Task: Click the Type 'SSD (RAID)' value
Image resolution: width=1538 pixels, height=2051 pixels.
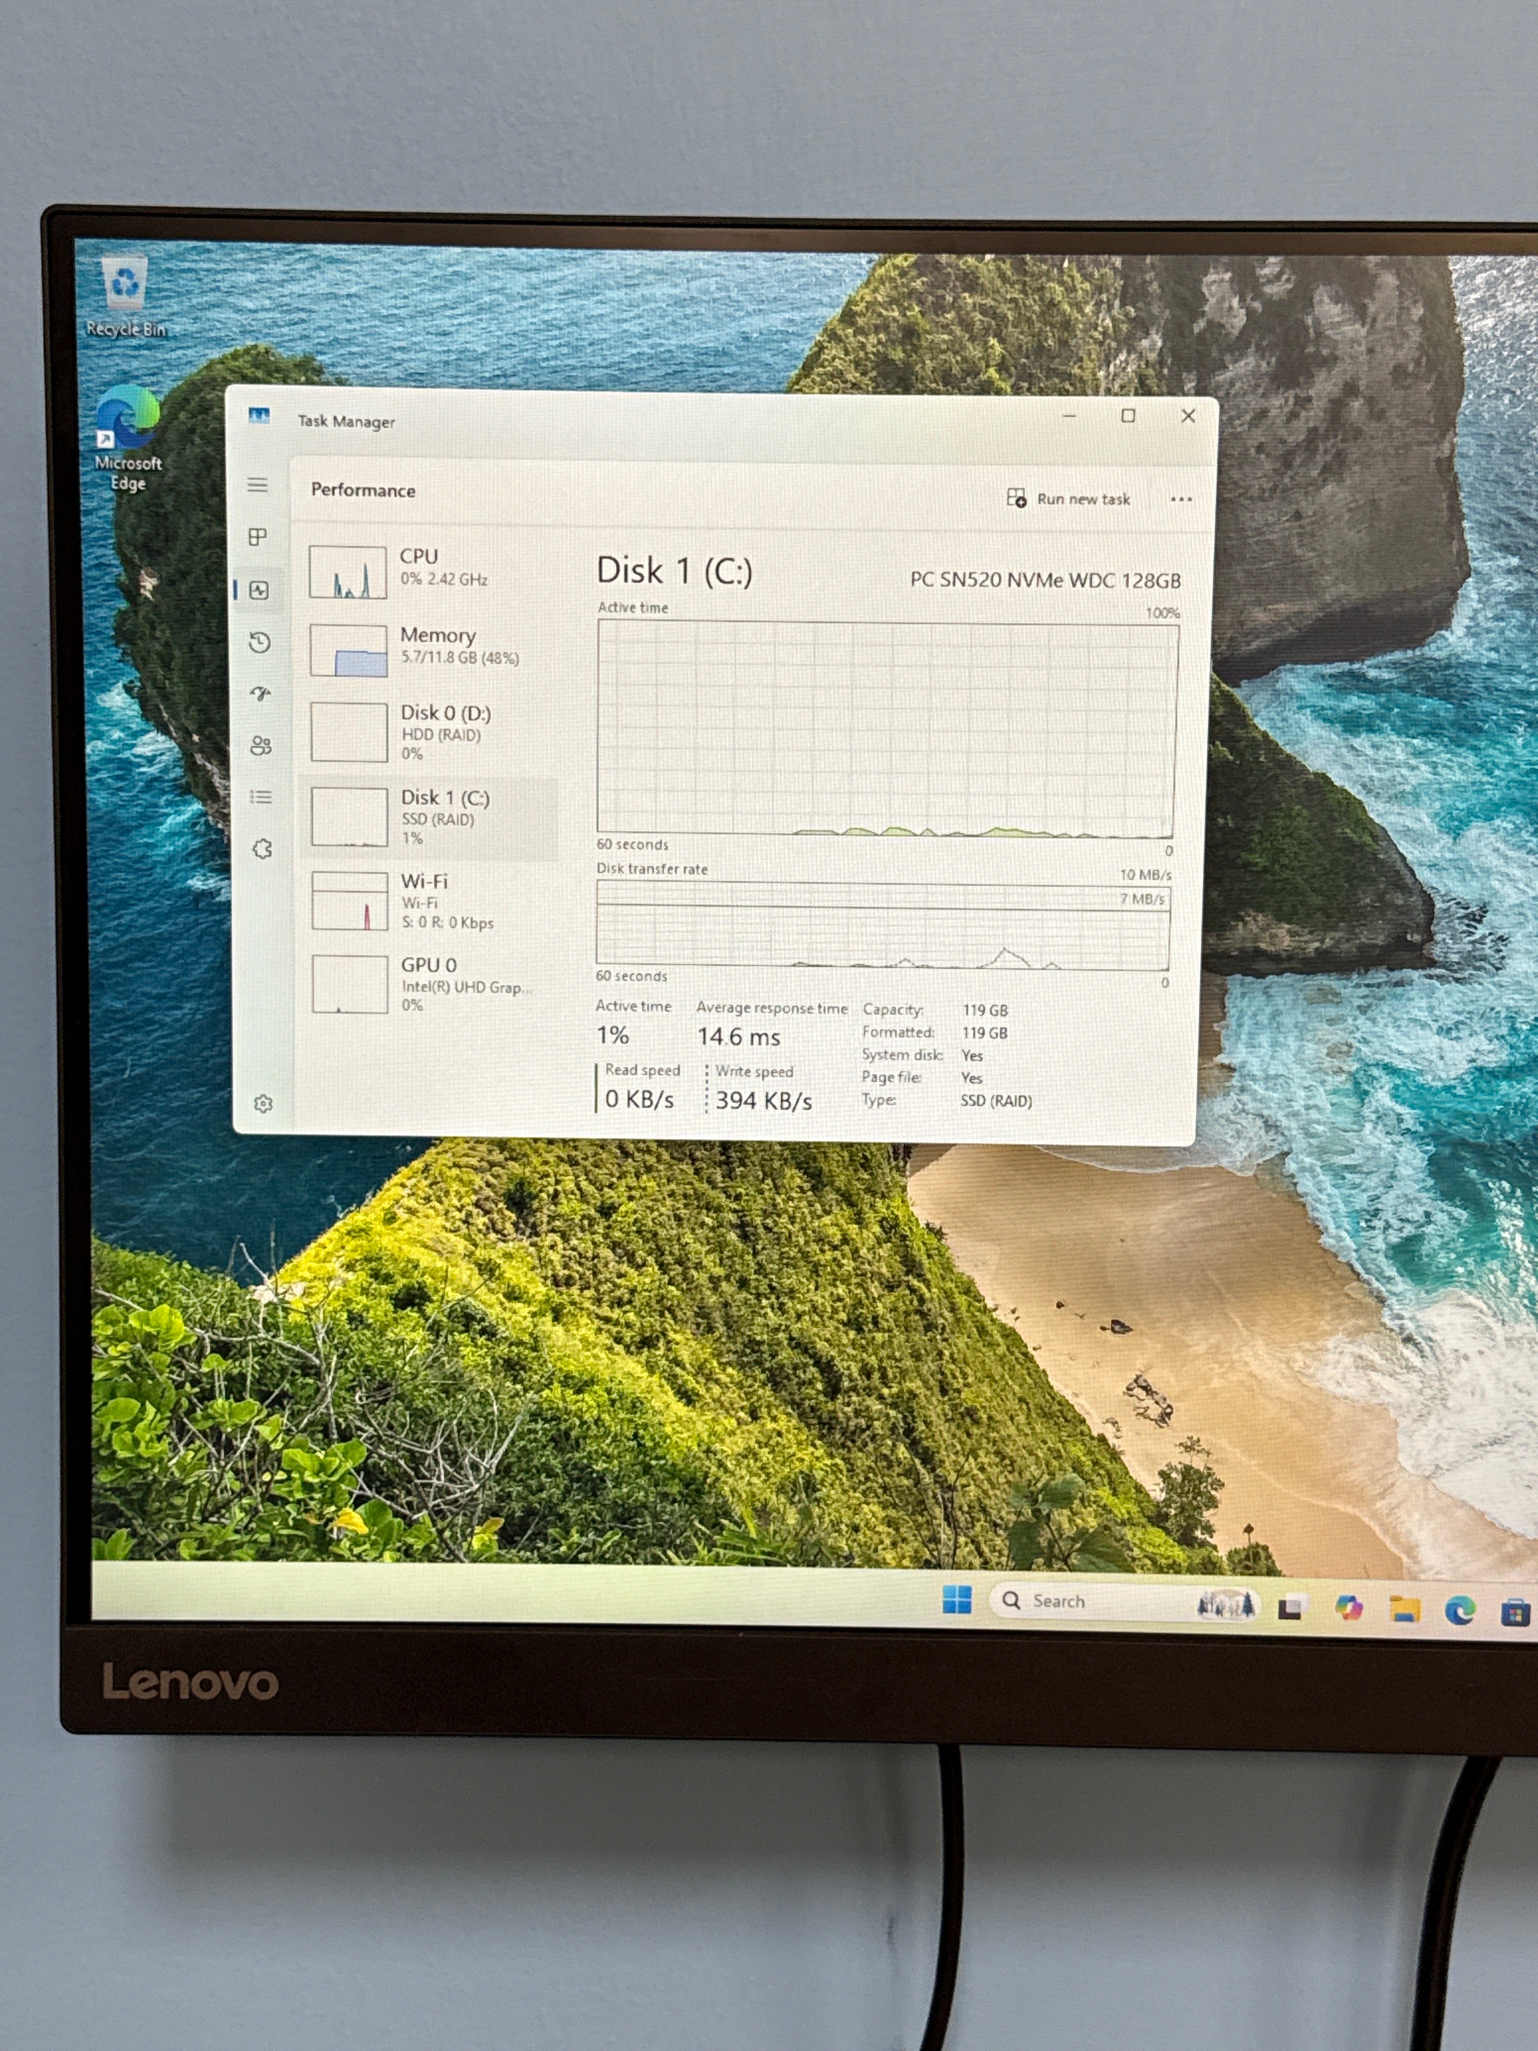Action: click(x=996, y=1101)
